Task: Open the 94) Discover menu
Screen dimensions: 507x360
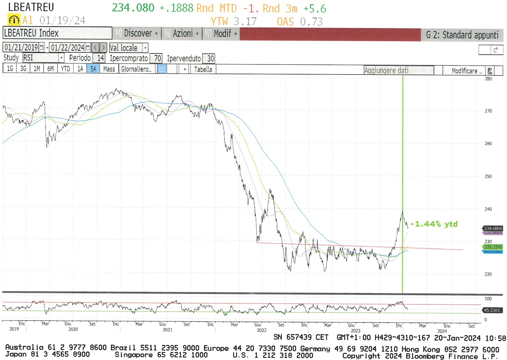Action: coord(137,33)
